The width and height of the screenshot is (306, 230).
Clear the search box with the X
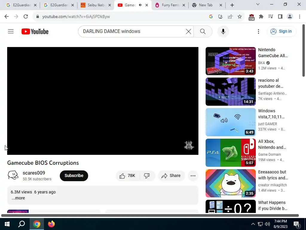[188, 31]
